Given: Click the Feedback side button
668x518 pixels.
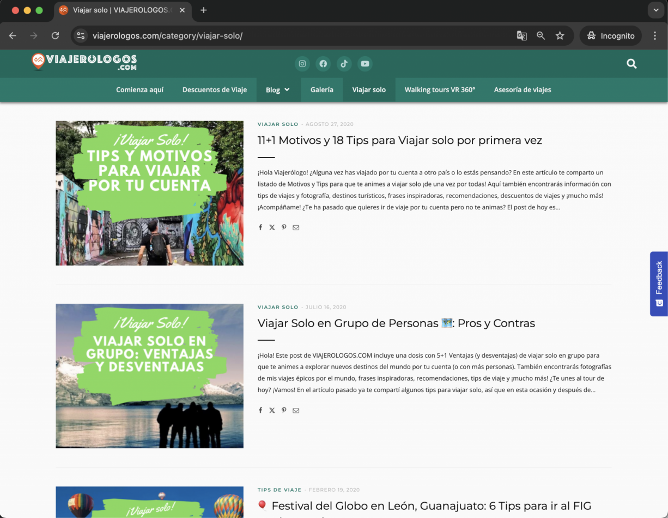Looking at the screenshot, I should (659, 284).
